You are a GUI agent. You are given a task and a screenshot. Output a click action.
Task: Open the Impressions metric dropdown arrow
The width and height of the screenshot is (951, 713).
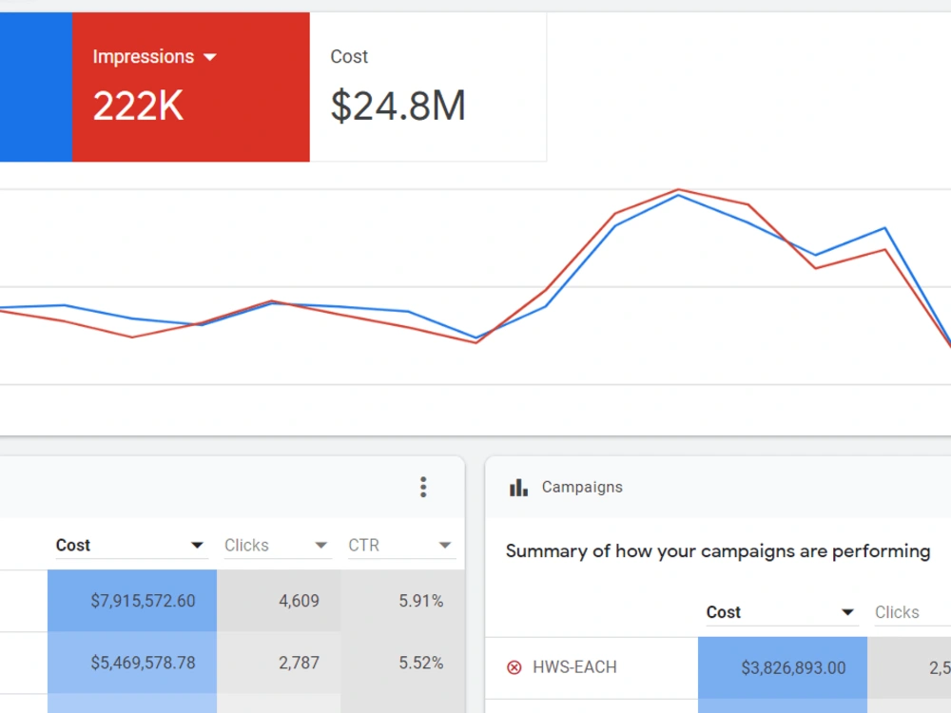210,57
